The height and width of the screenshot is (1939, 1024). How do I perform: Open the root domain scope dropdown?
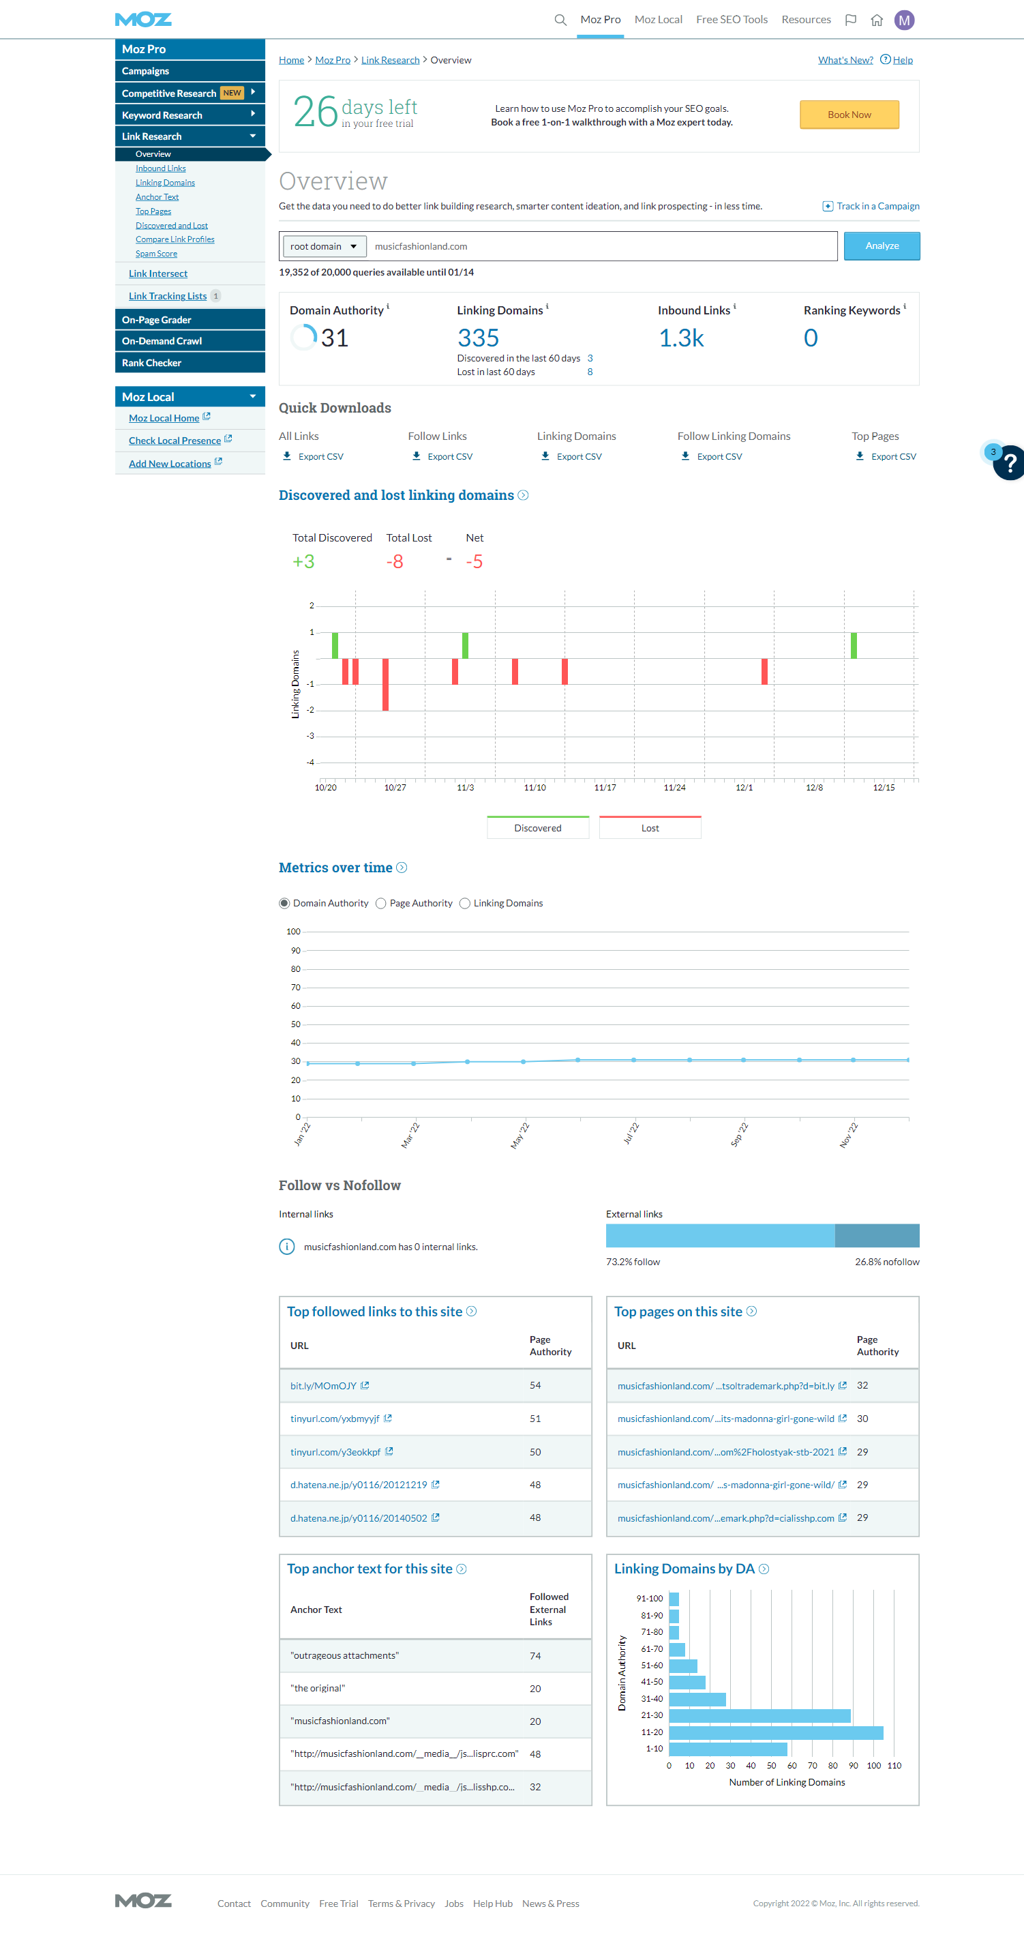point(325,246)
